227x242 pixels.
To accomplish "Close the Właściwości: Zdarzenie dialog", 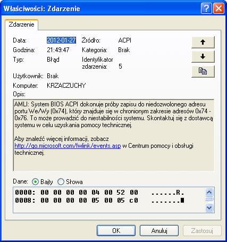I will point(218,9).
